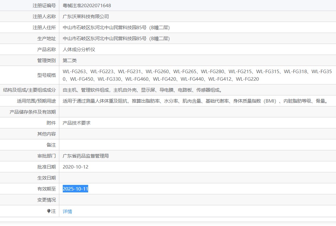Click the approval date 2020-10-12
The image size is (336, 226).
(75, 167)
